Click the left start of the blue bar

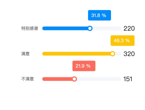pos(44,28)
